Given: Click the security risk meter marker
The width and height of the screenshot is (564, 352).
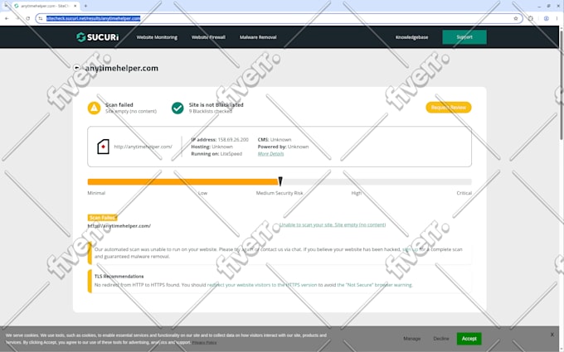Looking at the screenshot, I should (x=280, y=181).
